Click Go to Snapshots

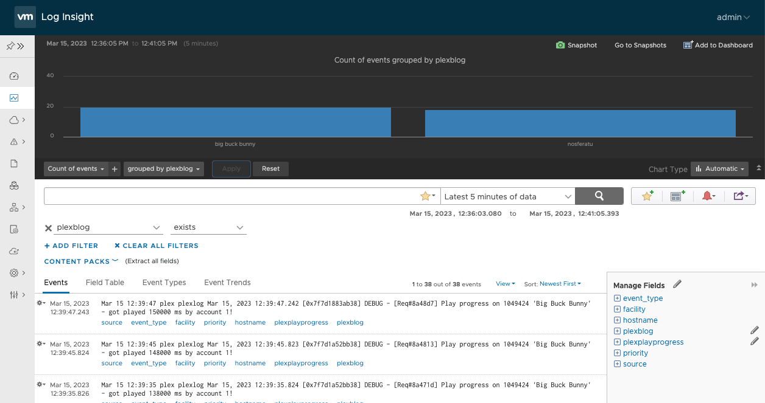tap(640, 45)
